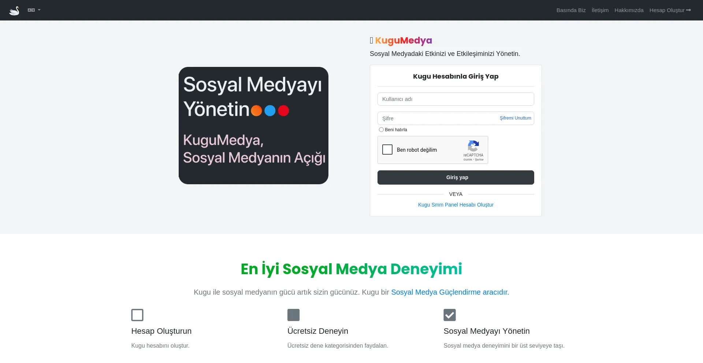
Task: Click empty square icon above Hesap Oluşturun
Action: click(137, 315)
